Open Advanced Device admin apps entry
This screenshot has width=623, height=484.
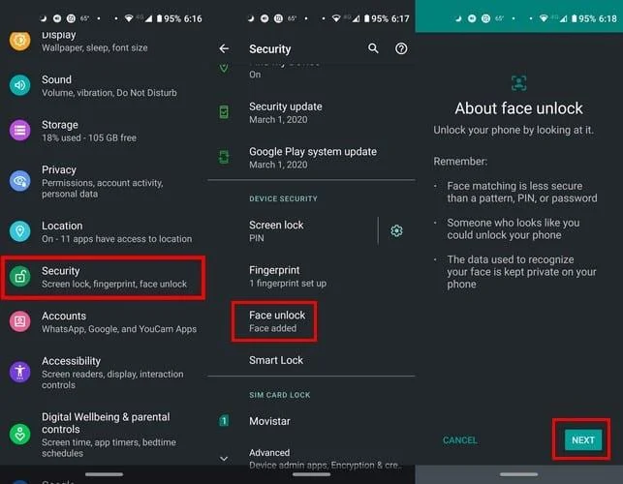point(311,459)
